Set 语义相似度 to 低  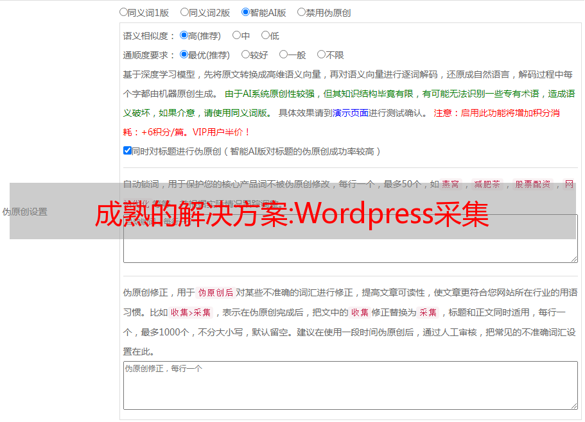coord(265,35)
